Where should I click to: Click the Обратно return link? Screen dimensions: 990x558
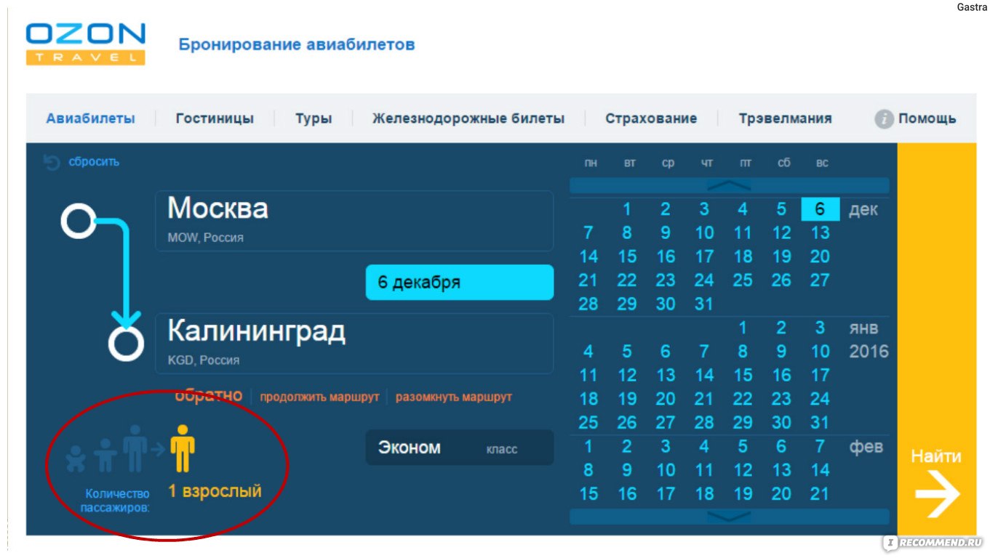coord(208,395)
